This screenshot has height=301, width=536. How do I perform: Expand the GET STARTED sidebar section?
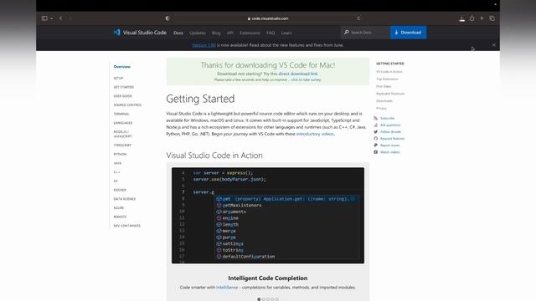[x=124, y=87]
